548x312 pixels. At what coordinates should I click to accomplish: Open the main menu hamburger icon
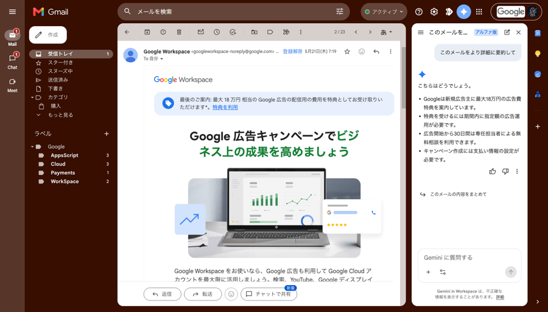pyautogui.click(x=12, y=12)
